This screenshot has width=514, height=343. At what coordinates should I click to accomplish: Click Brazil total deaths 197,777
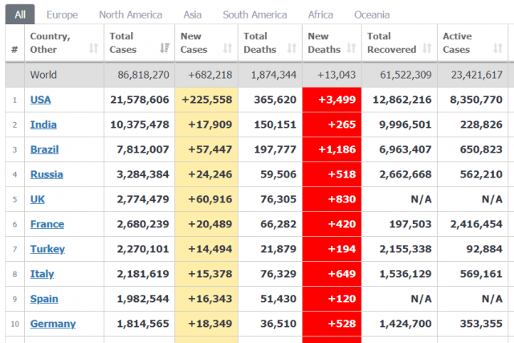(x=275, y=149)
